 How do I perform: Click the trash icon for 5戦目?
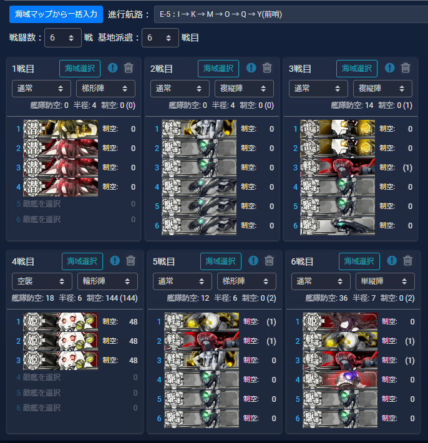[270, 260]
